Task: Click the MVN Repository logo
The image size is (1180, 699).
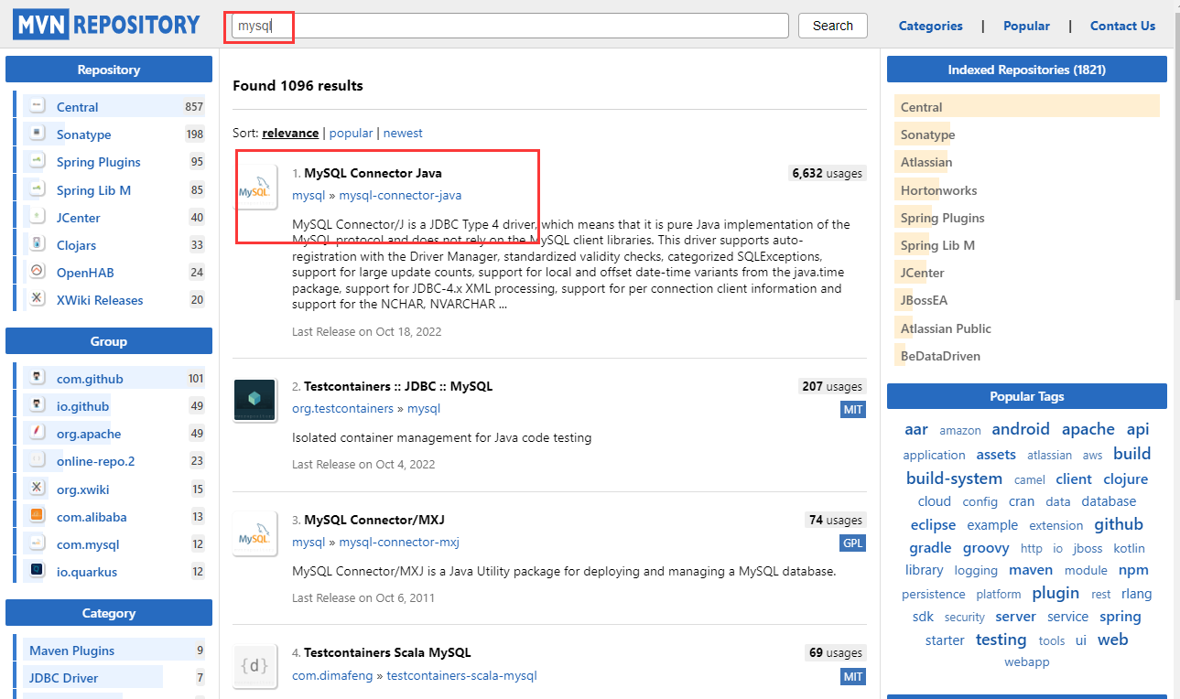Action: point(106,25)
